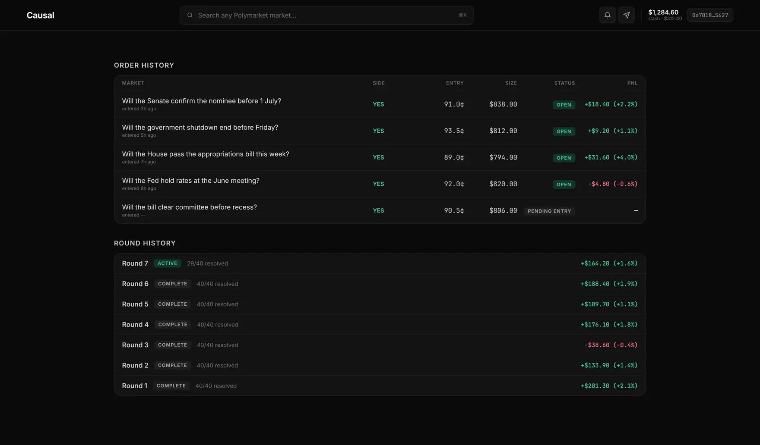The image size is (760, 445).
Task: Click Round 2 PnL +$133.90 (+1.4%)
Action: (x=609, y=365)
